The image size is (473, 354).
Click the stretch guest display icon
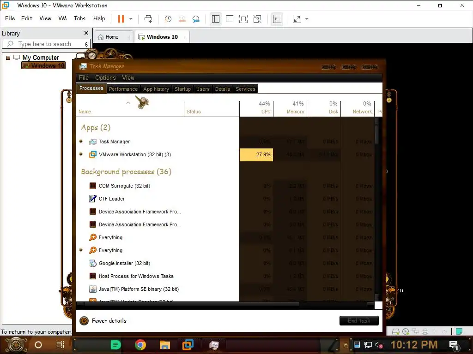(x=297, y=19)
